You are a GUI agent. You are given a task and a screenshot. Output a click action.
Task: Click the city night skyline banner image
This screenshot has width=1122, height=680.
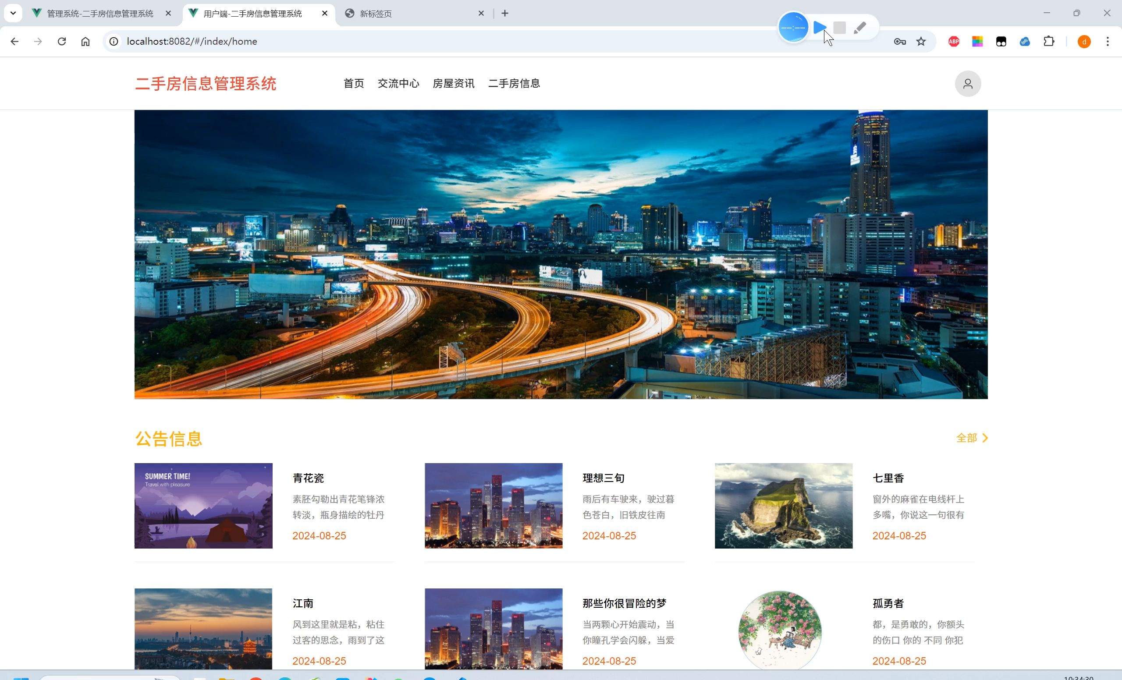coord(561,255)
